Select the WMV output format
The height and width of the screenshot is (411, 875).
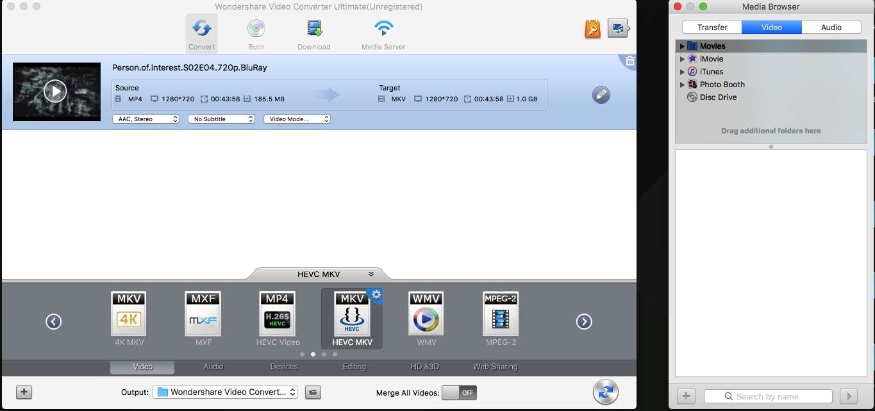tap(426, 314)
